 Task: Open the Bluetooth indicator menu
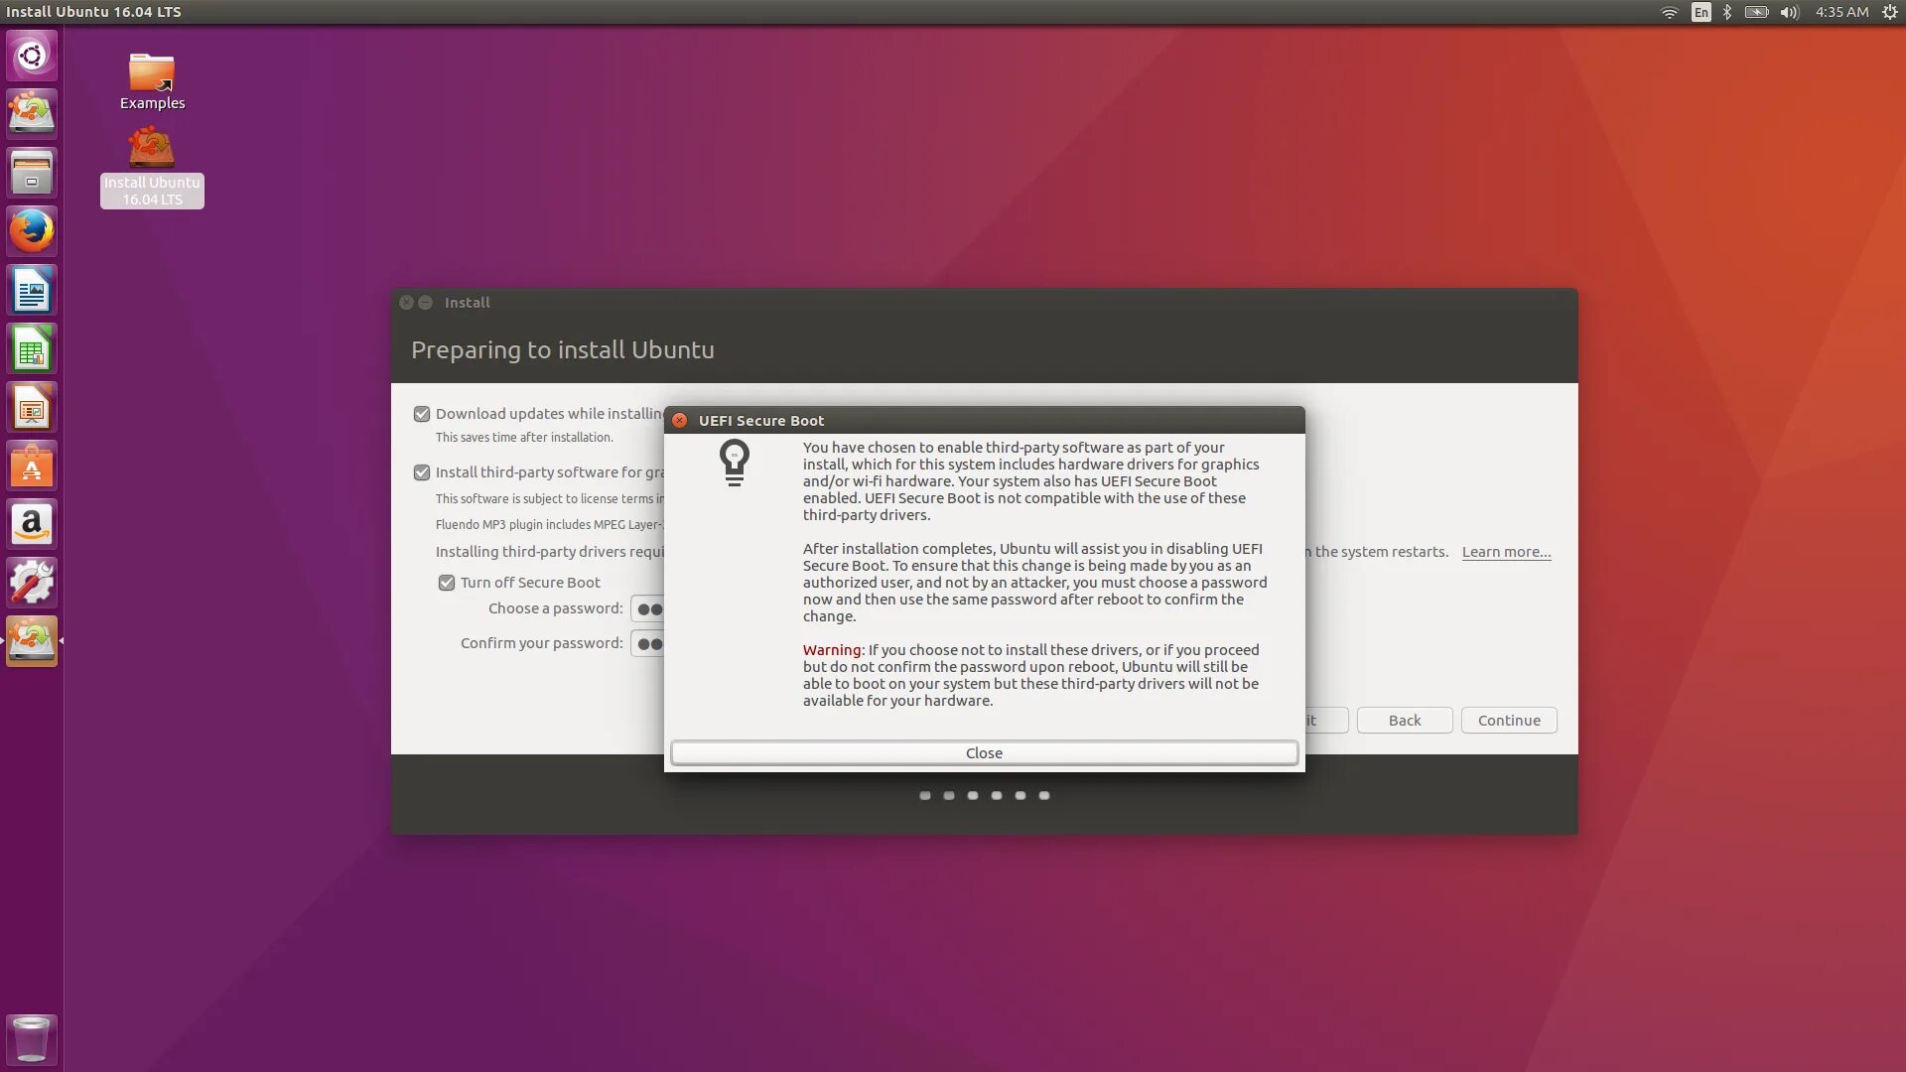point(1727,12)
